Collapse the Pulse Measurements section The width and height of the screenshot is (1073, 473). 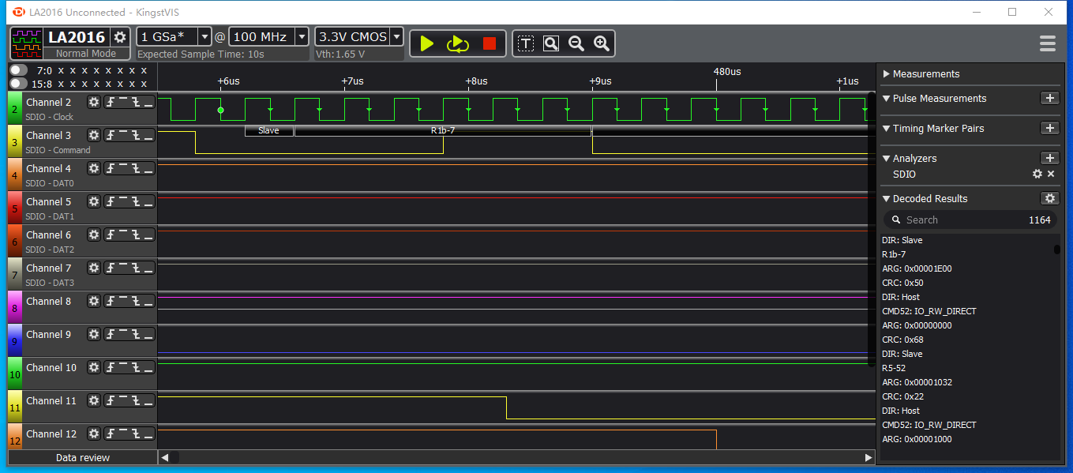pyautogui.click(x=887, y=98)
